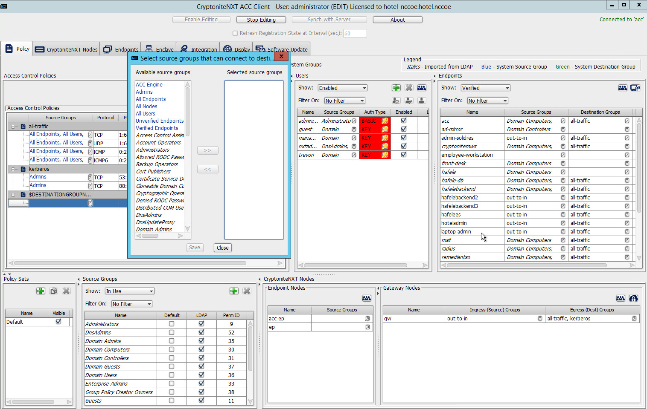Open key icon for trevon user
647x409 pixels.
click(x=385, y=155)
